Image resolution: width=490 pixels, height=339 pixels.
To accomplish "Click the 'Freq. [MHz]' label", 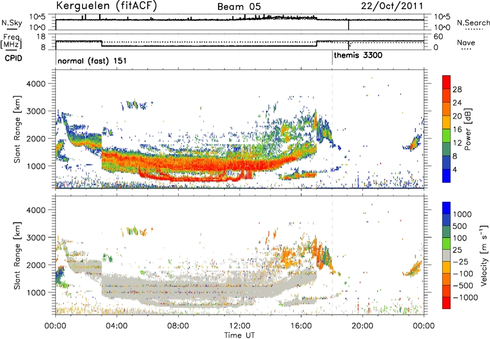I will (x=11, y=42).
